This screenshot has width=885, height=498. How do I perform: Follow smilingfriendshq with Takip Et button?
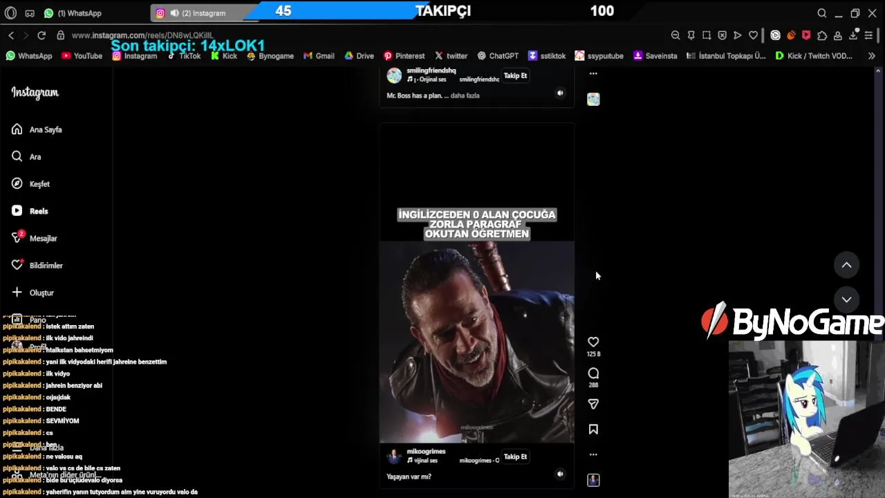tap(515, 75)
